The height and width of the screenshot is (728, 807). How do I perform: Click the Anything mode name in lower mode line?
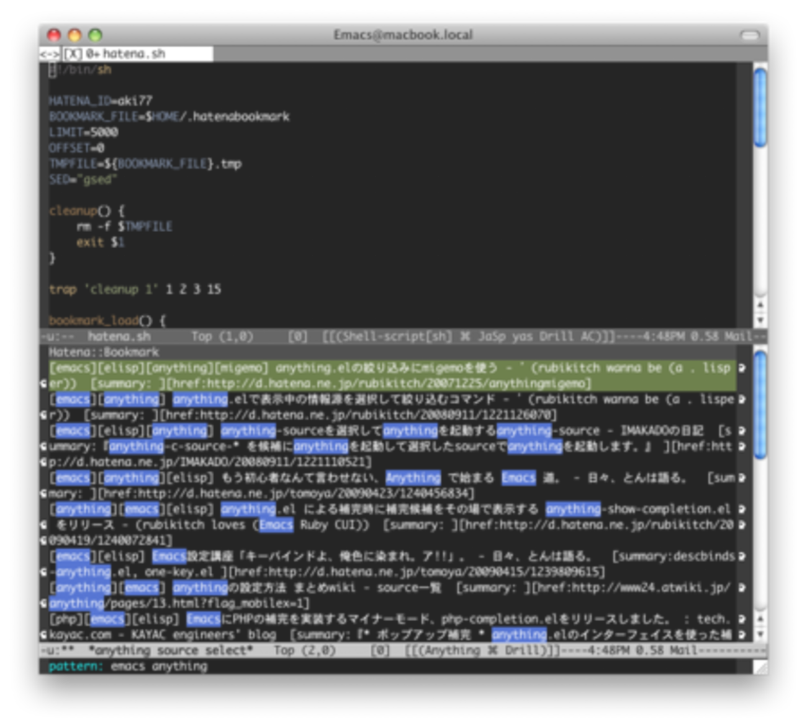coord(452,650)
